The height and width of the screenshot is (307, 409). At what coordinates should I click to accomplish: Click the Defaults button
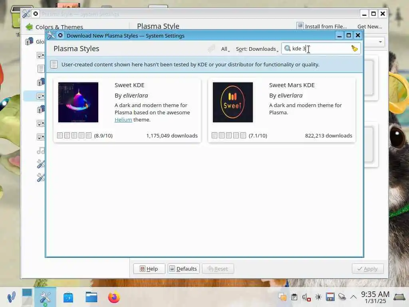click(x=184, y=269)
